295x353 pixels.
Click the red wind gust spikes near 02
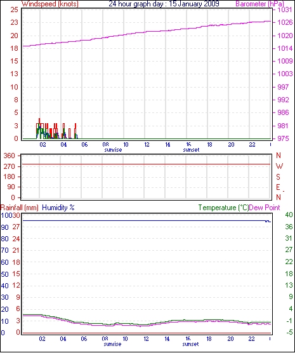(40, 128)
